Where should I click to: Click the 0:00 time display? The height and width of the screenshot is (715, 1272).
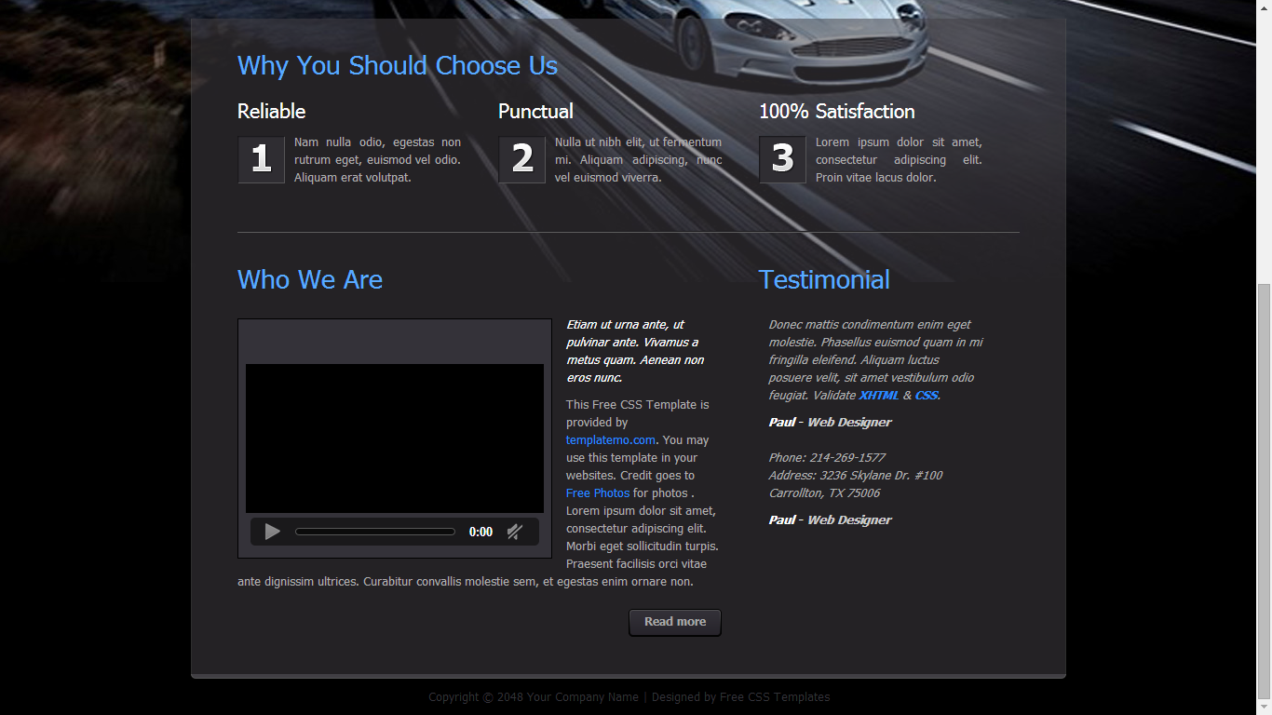[480, 532]
